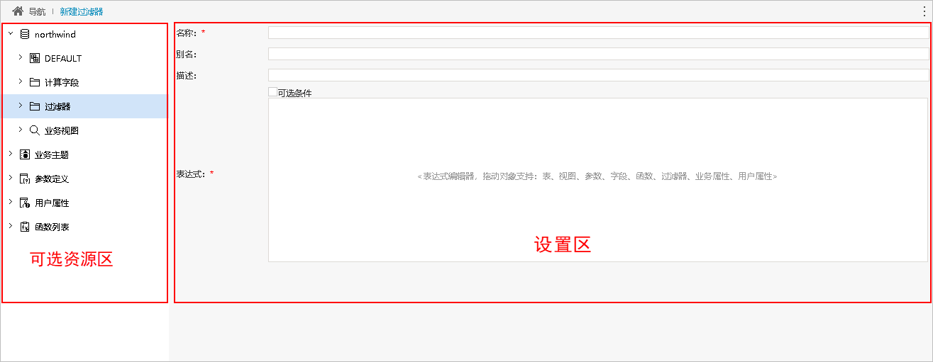Click the 参数定义 icon
The height and width of the screenshot is (362, 933).
tap(25, 179)
